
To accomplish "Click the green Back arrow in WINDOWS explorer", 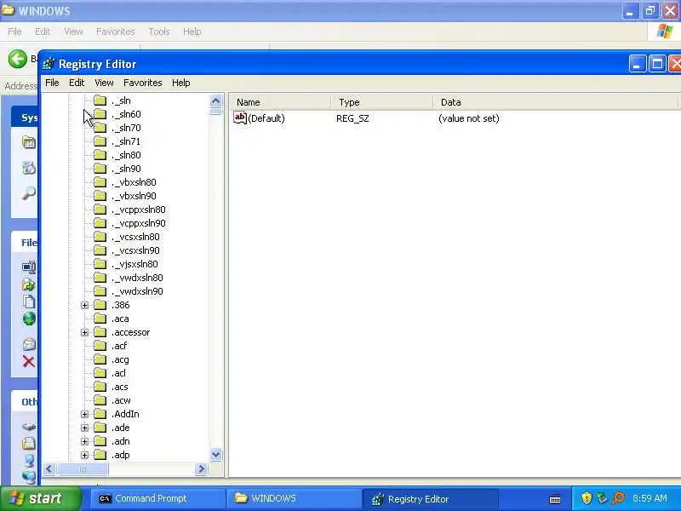I will (18, 59).
